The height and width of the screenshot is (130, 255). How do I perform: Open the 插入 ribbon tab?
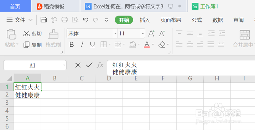(x=145, y=20)
